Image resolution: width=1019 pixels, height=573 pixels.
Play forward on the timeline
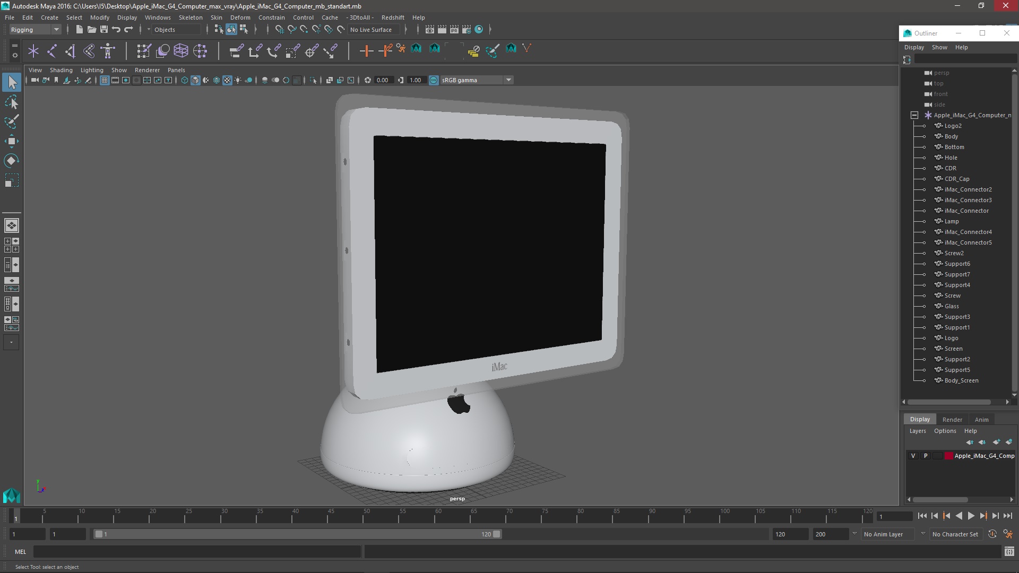[x=971, y=516]
